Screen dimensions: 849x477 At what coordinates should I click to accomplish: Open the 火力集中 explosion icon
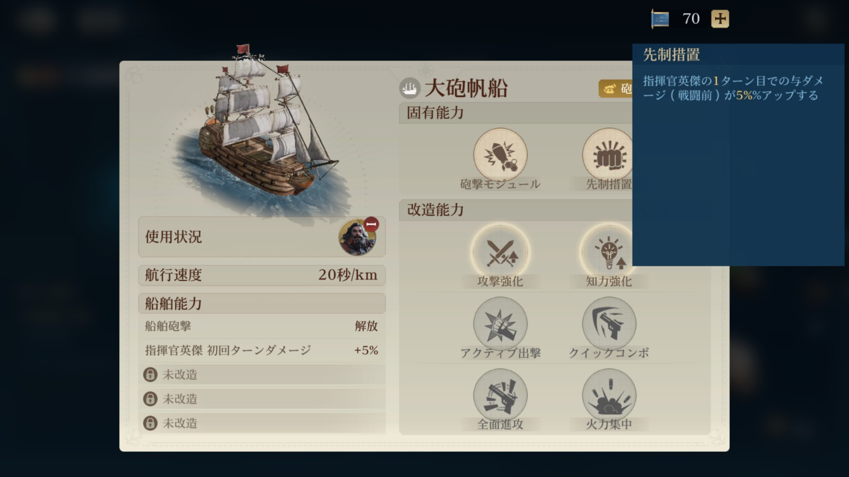coord(609,395)
